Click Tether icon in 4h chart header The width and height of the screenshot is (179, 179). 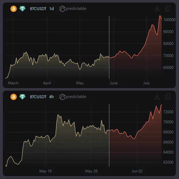point(22,97)
